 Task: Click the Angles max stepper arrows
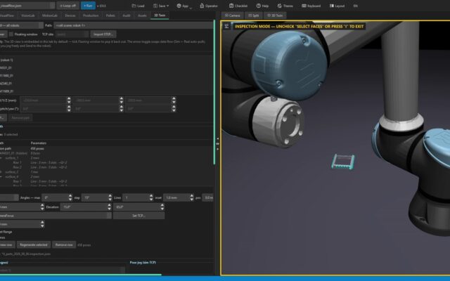tap(70, 197)
